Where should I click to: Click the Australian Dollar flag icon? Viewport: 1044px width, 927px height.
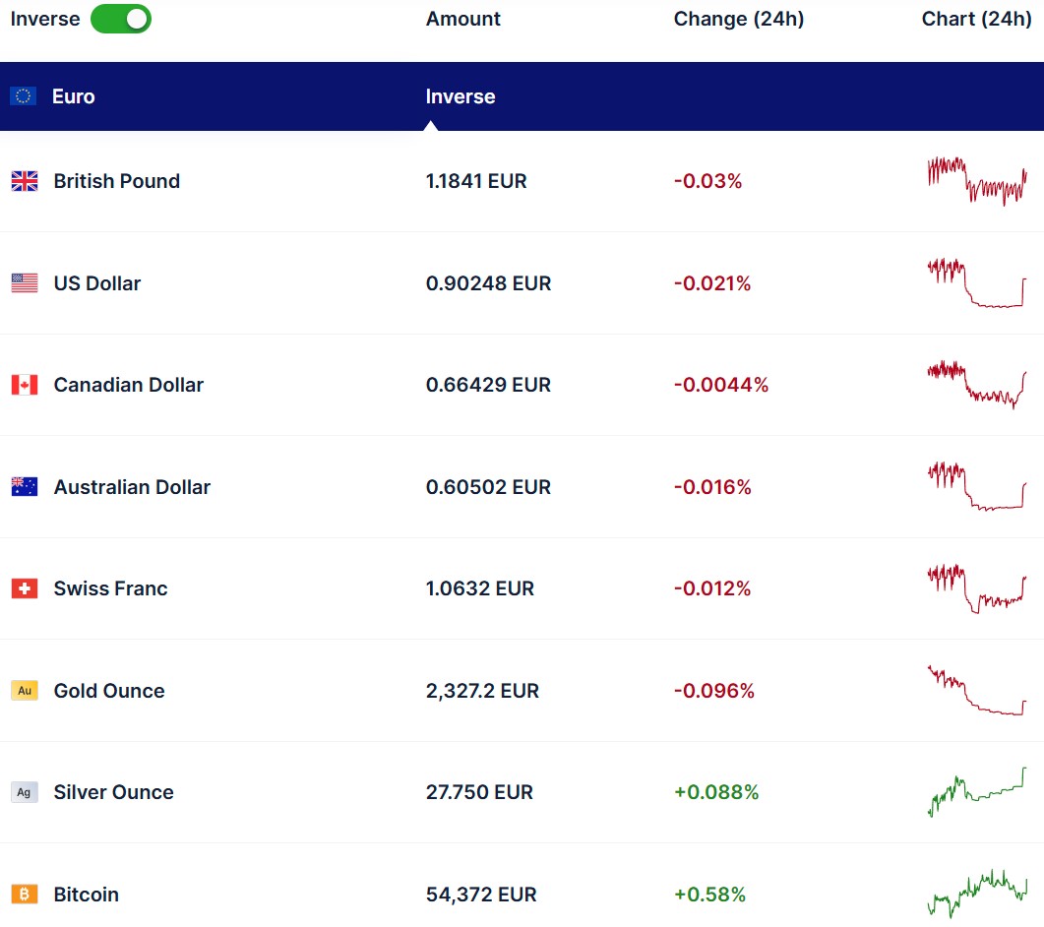coord(25,487)
